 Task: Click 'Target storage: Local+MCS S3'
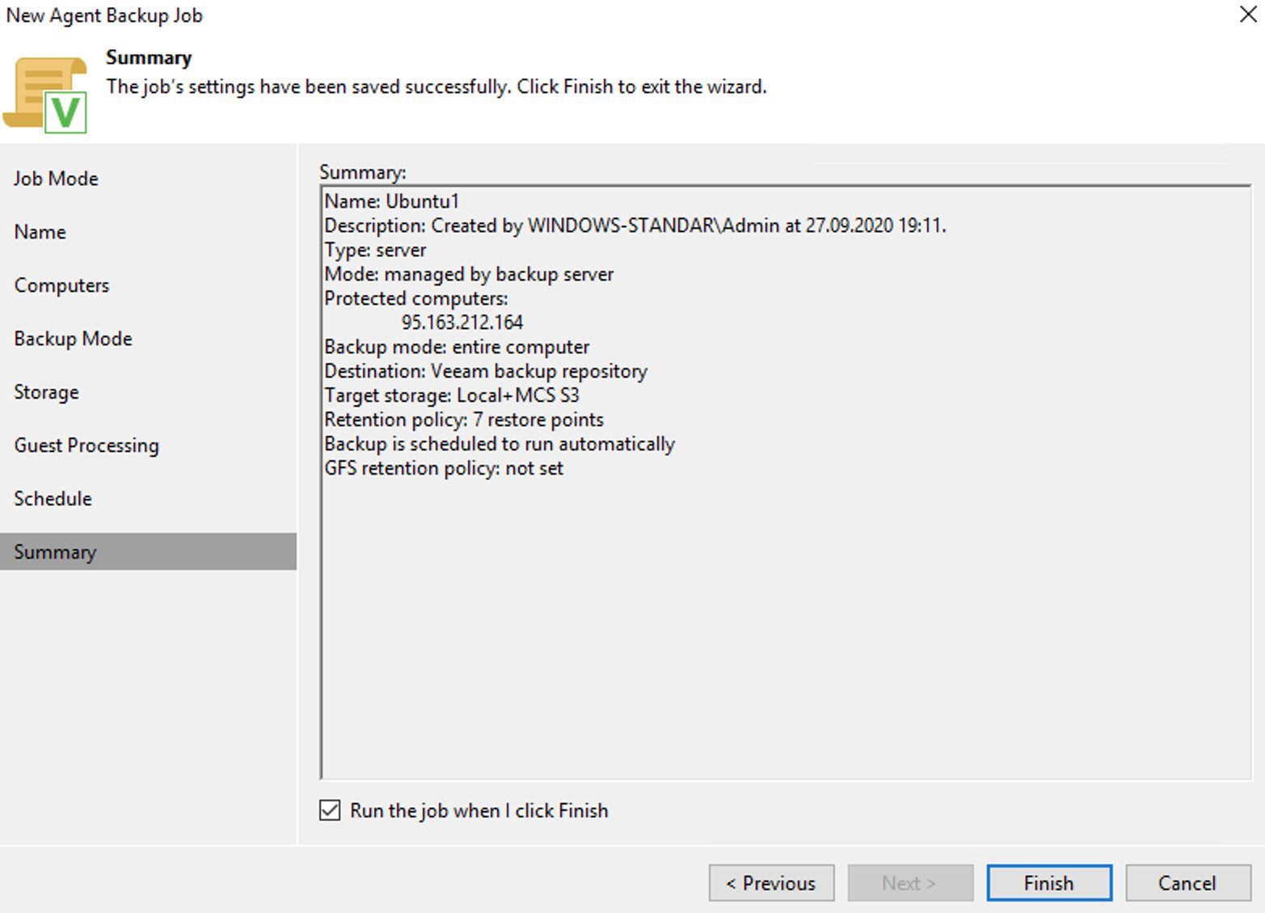click(x=452, y=395)
